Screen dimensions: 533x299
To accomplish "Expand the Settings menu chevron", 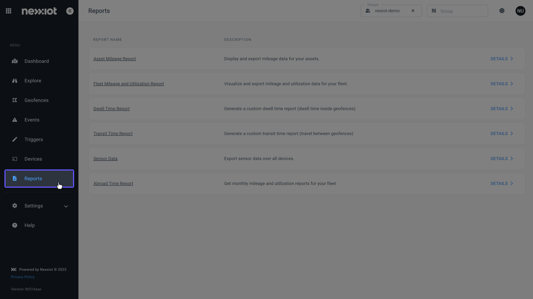I will (x=66, y=206).
